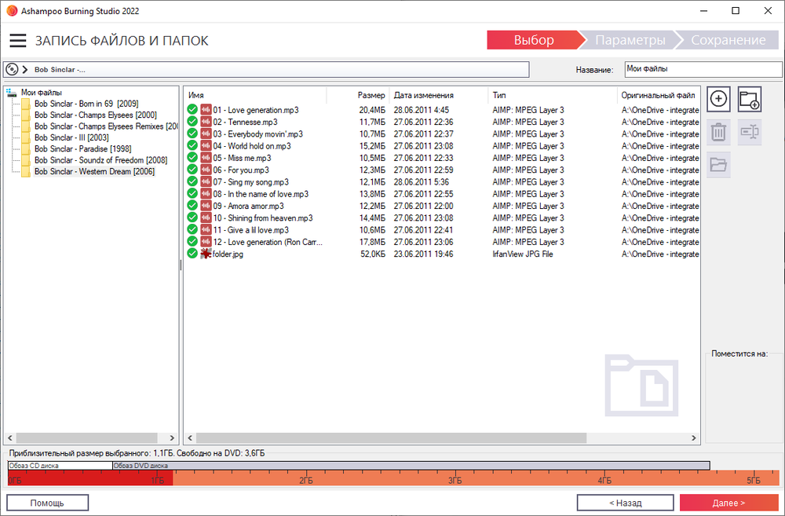The image size is (785, 516).
Task: Click the file list horizontal scrollbar
Action: pos(391,437)
